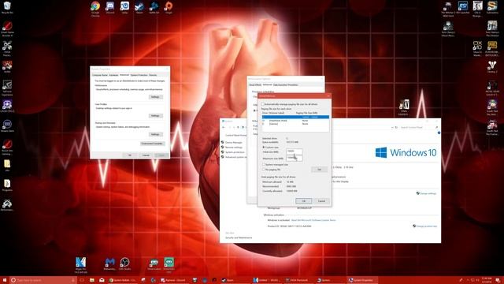Switch to Hardware tab in System Properties
The height and width of the screenshot is (284, 504).
click(x=113, y=75)
